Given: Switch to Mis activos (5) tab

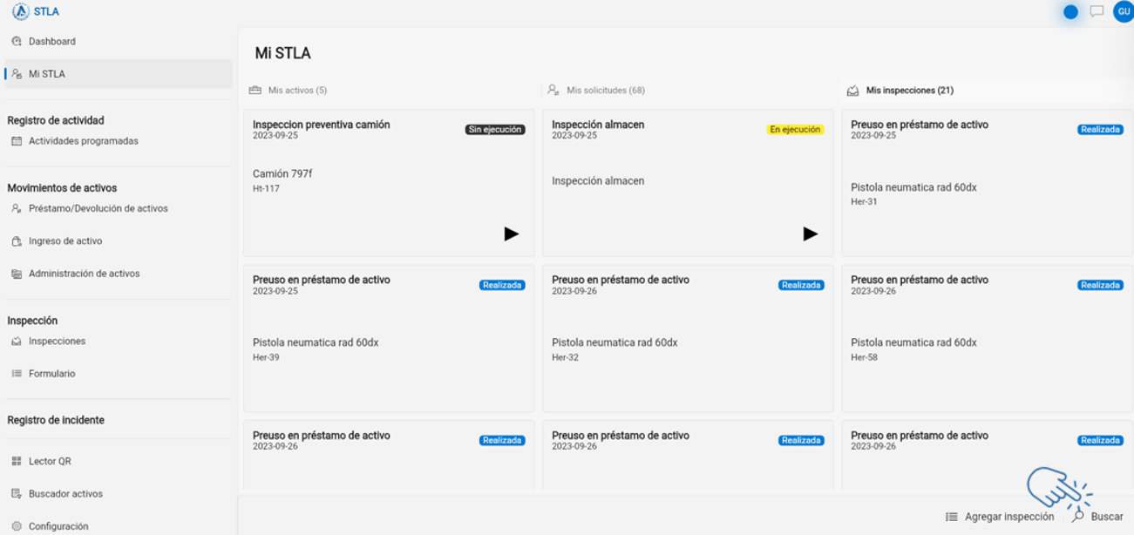Looking at the screenshot, I should (288, 90).
